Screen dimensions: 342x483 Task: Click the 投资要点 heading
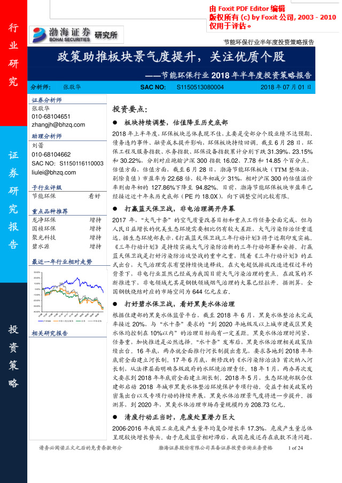click(130, 109)
